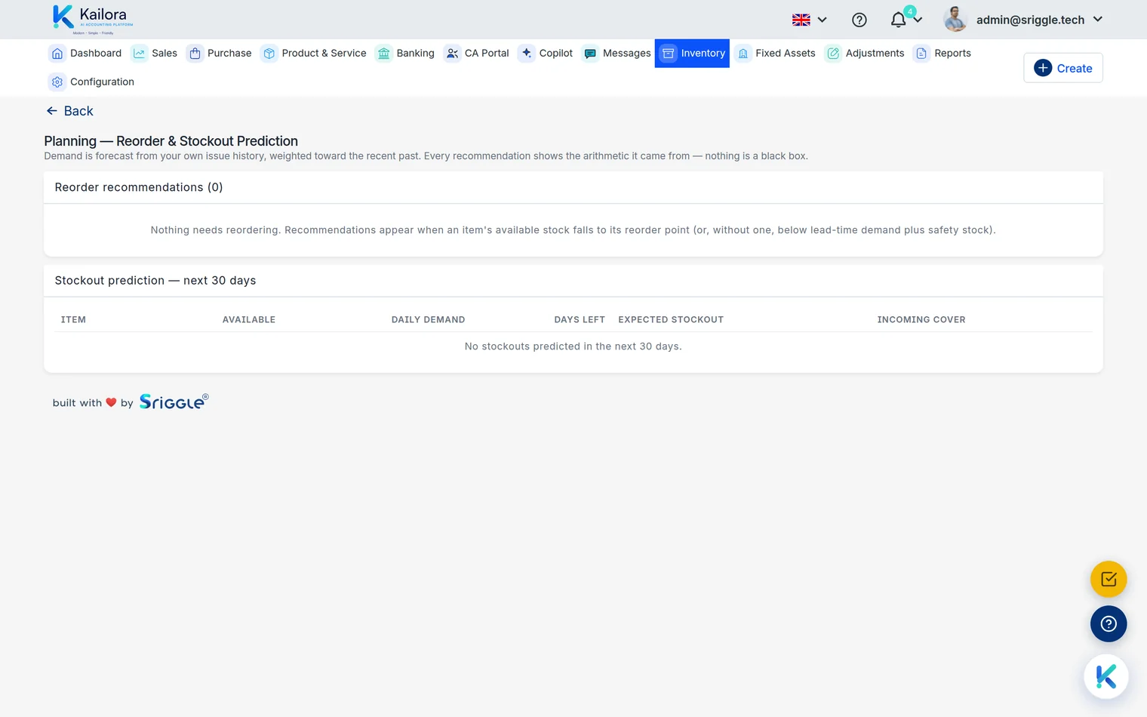The image size is (1147, 717).
Task: Click the INCOMING COVER column header
Action: pos(921,320)
